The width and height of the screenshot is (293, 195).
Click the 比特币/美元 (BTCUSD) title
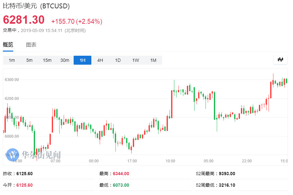pyautogui.click(x=36, y=6)
